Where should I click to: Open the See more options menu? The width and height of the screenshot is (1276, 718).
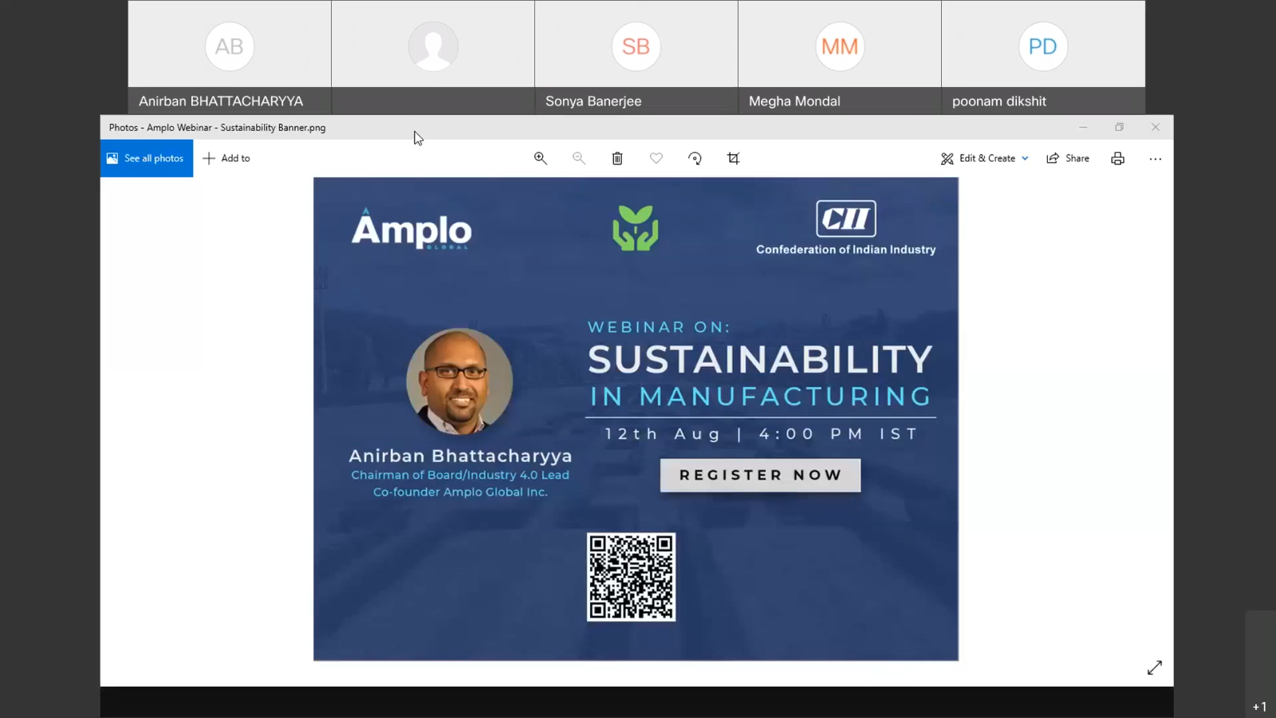1156,158
